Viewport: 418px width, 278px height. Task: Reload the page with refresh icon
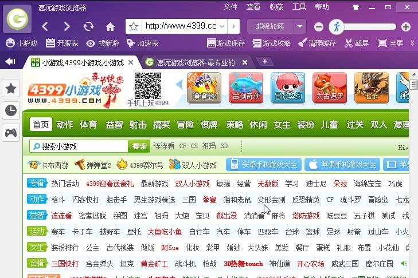point(88,26)
